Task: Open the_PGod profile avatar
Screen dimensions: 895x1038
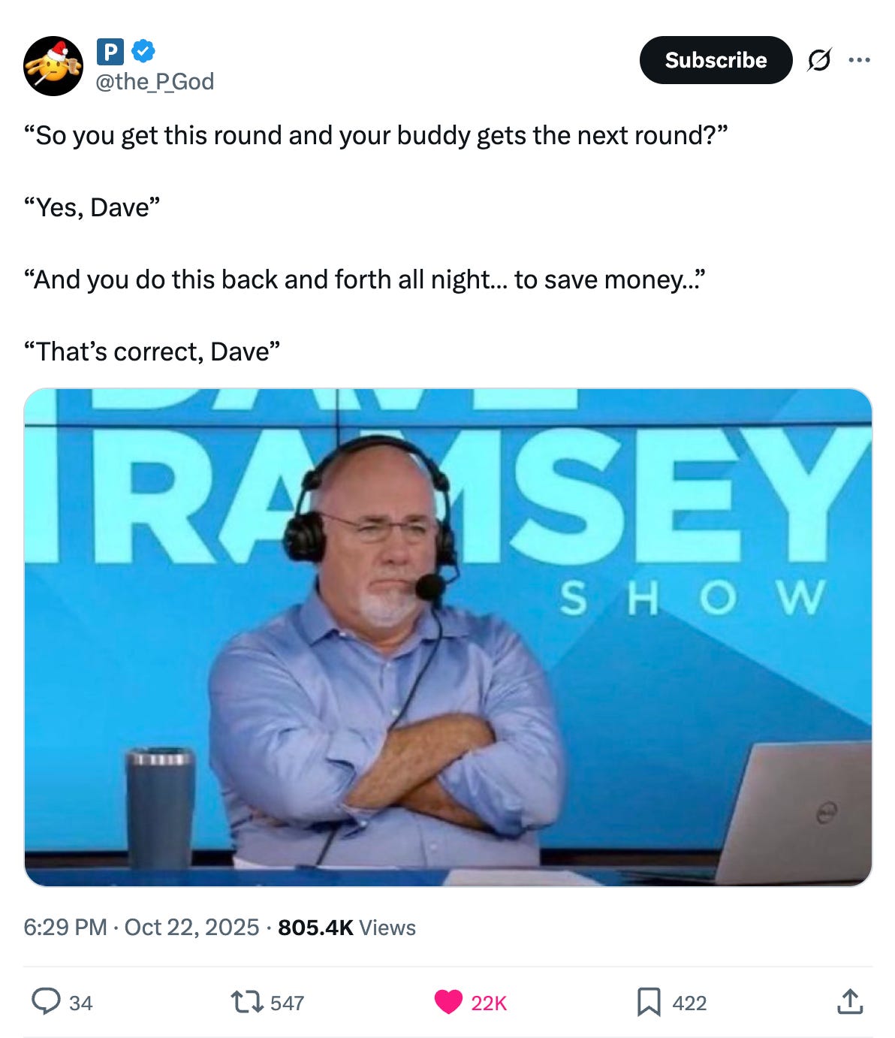Action: coord(53,66)
